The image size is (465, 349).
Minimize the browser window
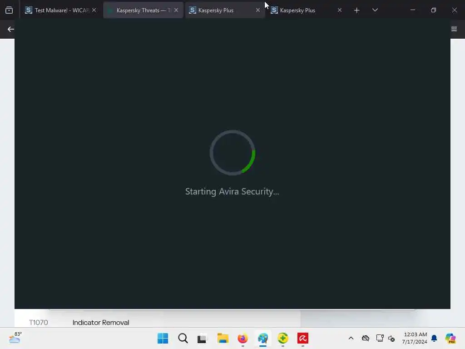point(412,10)
